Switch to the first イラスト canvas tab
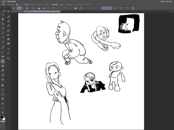The width and height of the screenshot is (174, 130). (18, 11)
